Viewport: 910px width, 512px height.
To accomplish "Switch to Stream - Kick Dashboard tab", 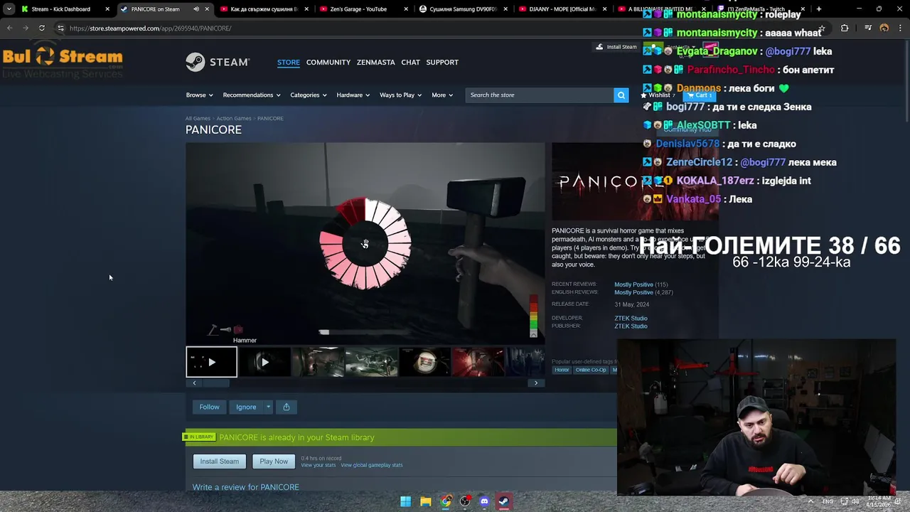I will [x=64, y=9].
